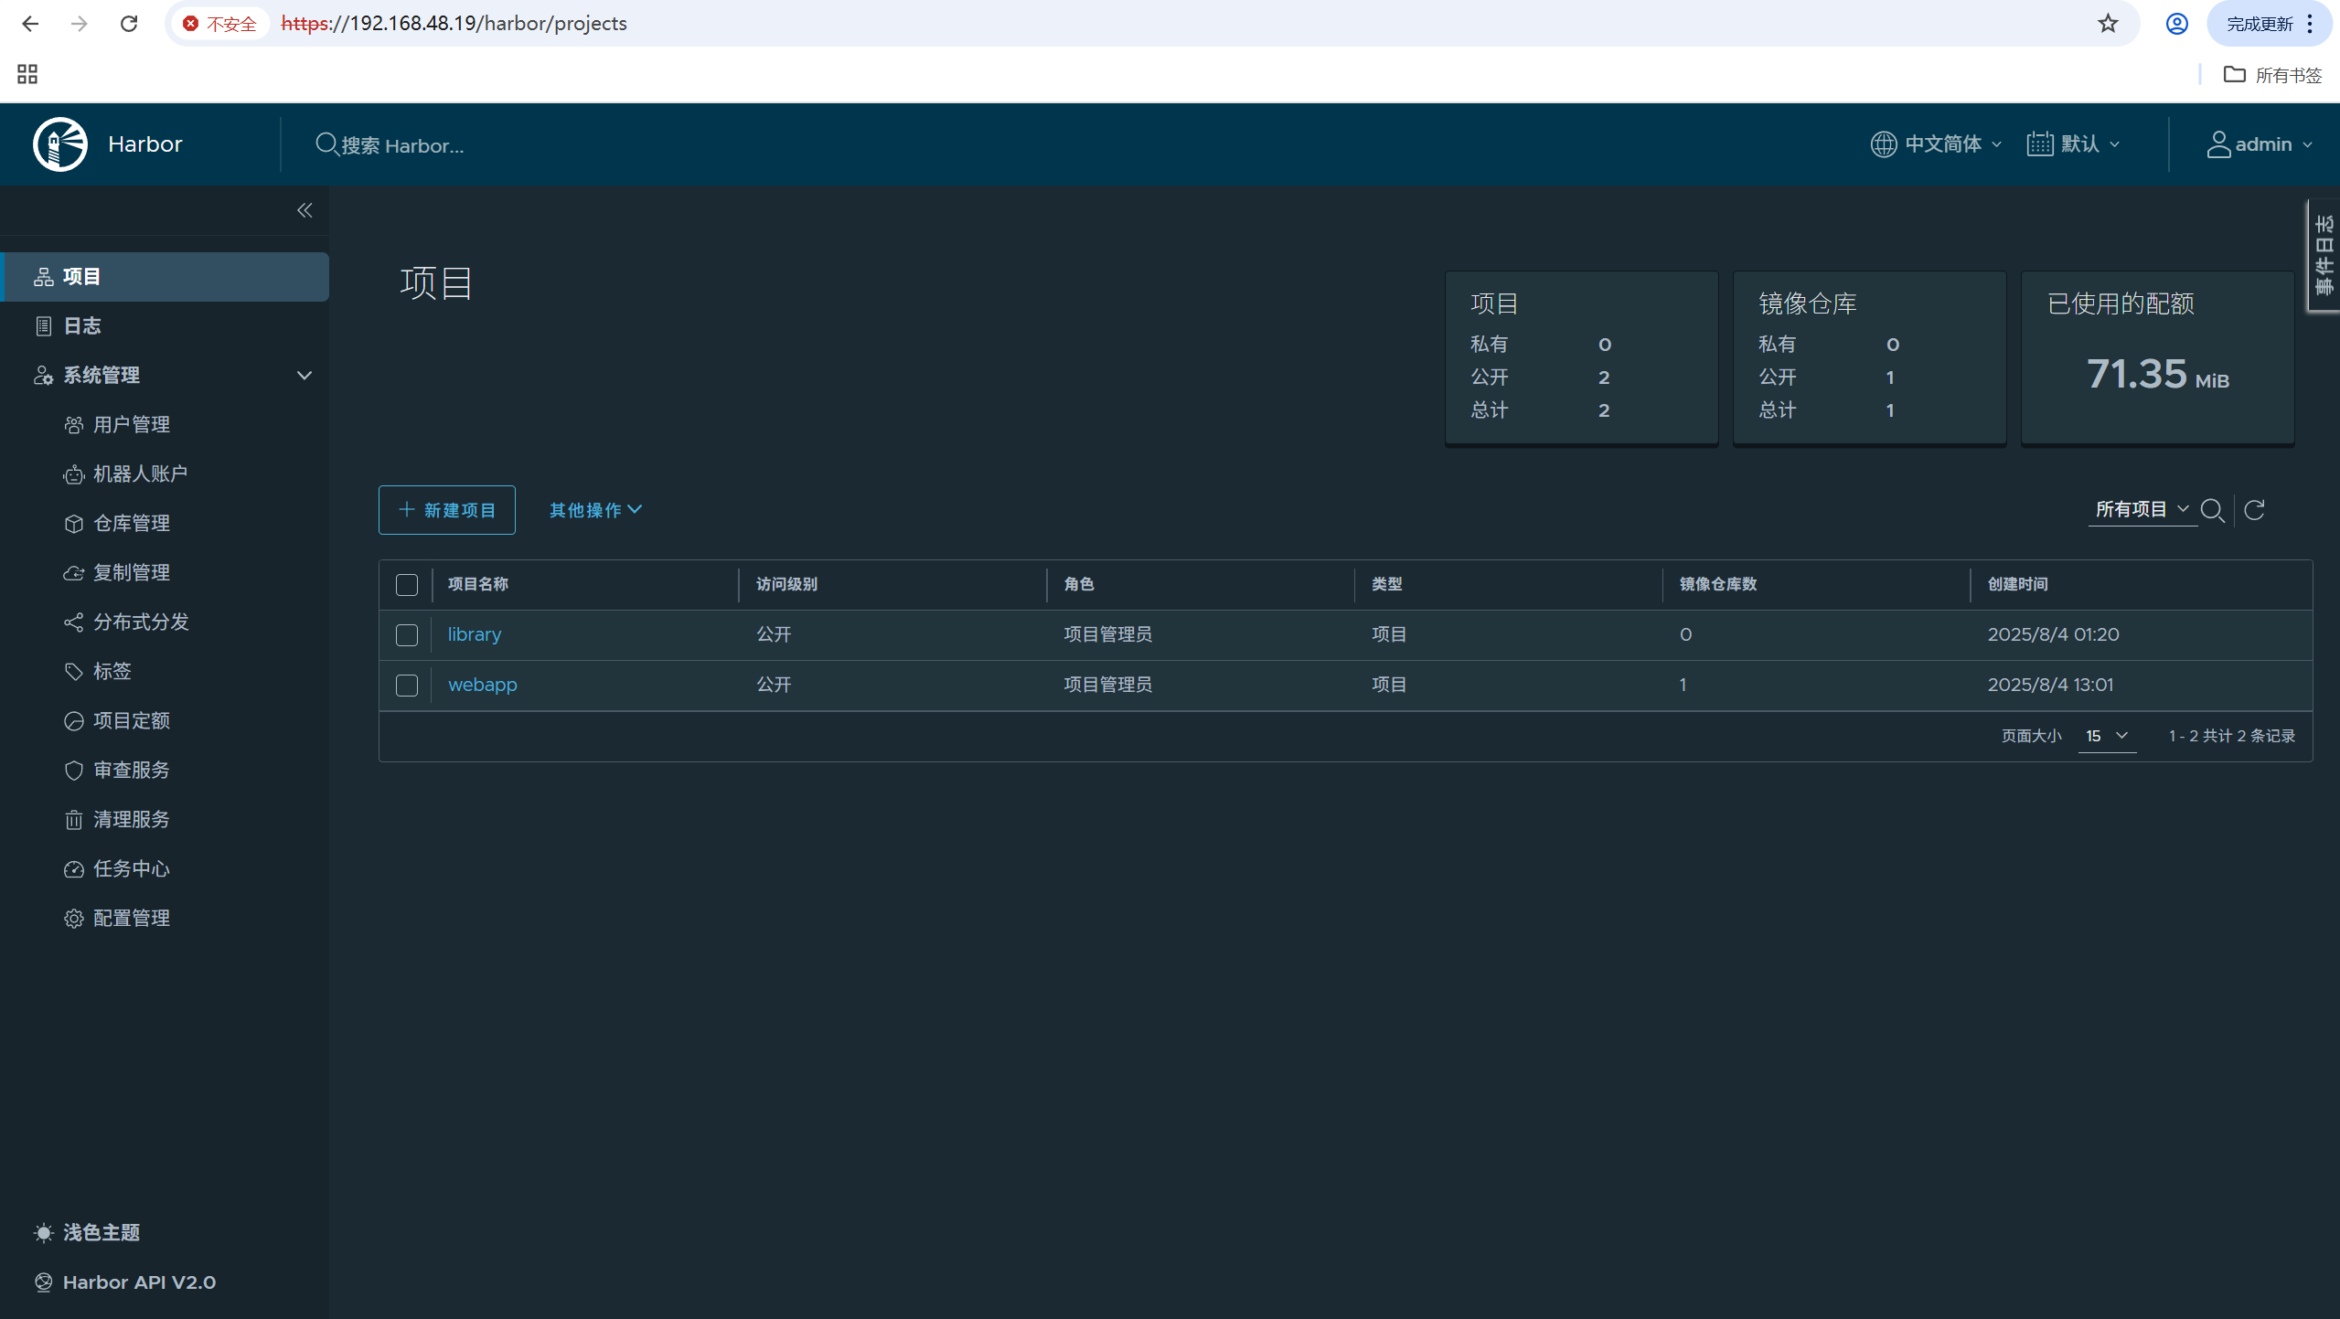This screenshot has width=2340, height=1319.
Task: Go back in browser history
Action: click(30, 24)
